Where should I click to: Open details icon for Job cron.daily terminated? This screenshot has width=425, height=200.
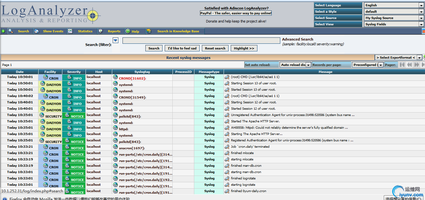pos(227,147)
